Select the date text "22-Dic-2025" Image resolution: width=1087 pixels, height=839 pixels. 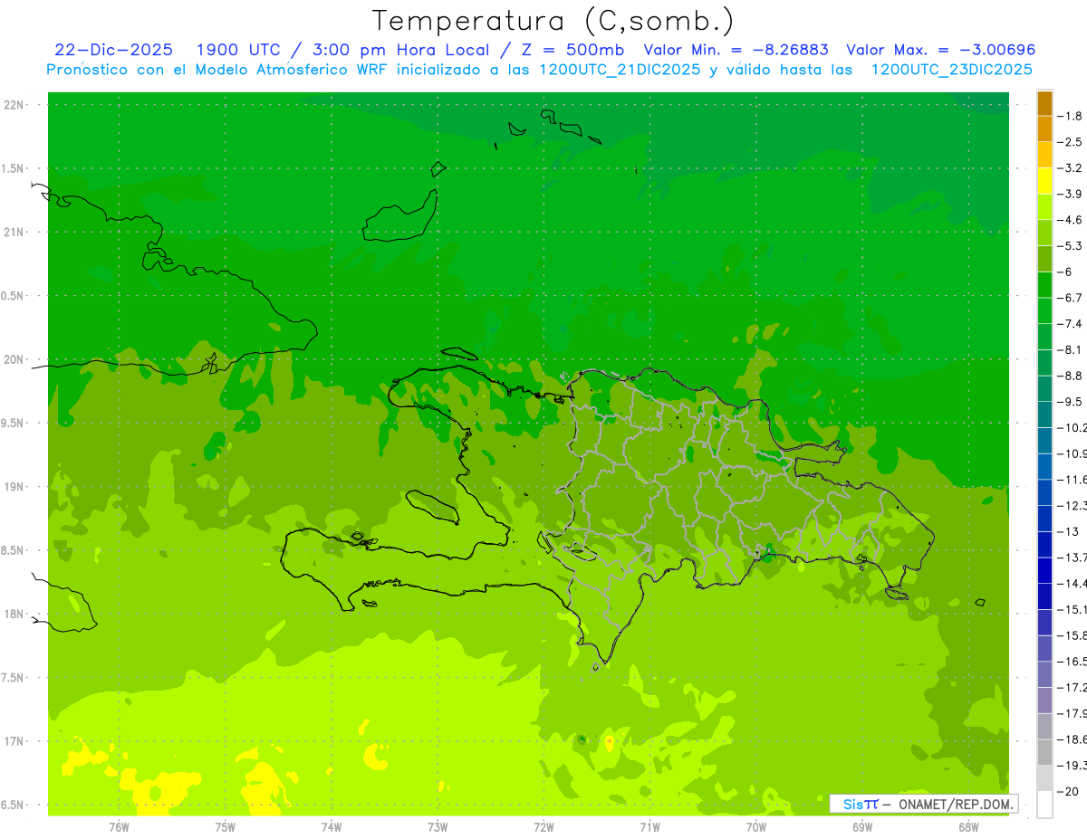(113, 50)
